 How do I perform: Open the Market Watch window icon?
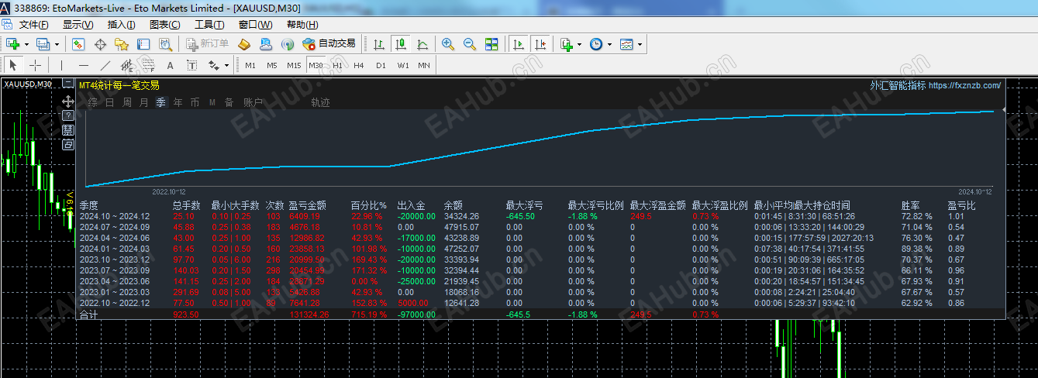pos(78,44)
